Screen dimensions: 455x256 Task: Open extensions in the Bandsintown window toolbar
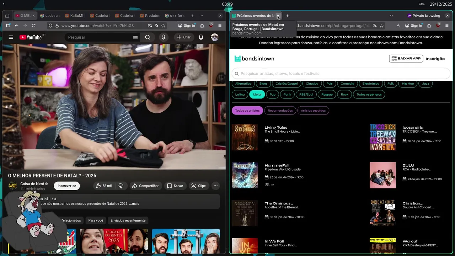pos(429,26)
